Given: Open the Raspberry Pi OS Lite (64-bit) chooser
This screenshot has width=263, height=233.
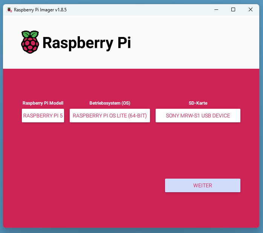Looking at the screenshot, I should click(110, 116).
